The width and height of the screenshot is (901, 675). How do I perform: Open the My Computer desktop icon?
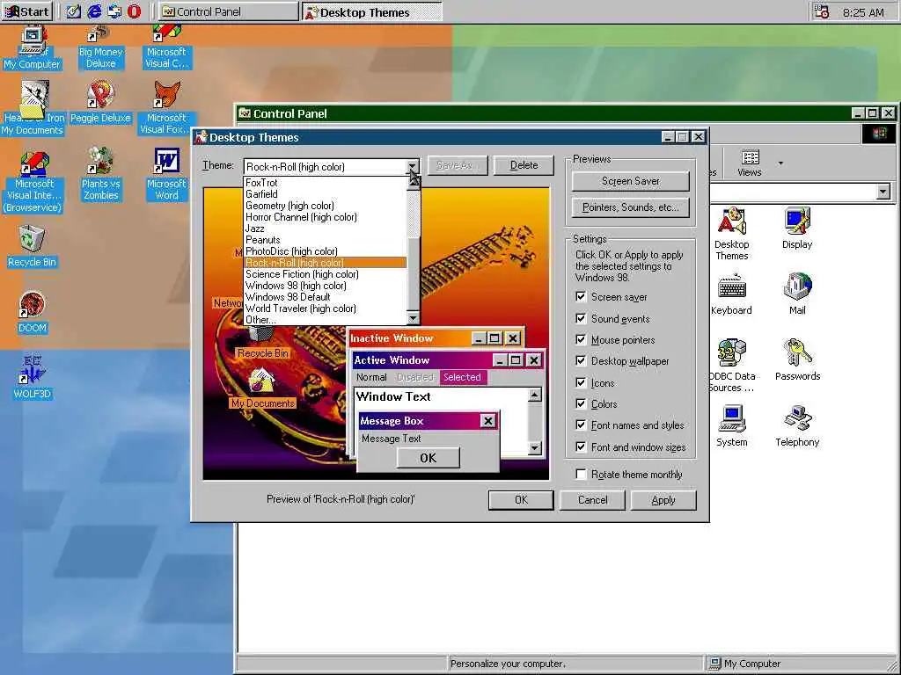pos(33,48)
